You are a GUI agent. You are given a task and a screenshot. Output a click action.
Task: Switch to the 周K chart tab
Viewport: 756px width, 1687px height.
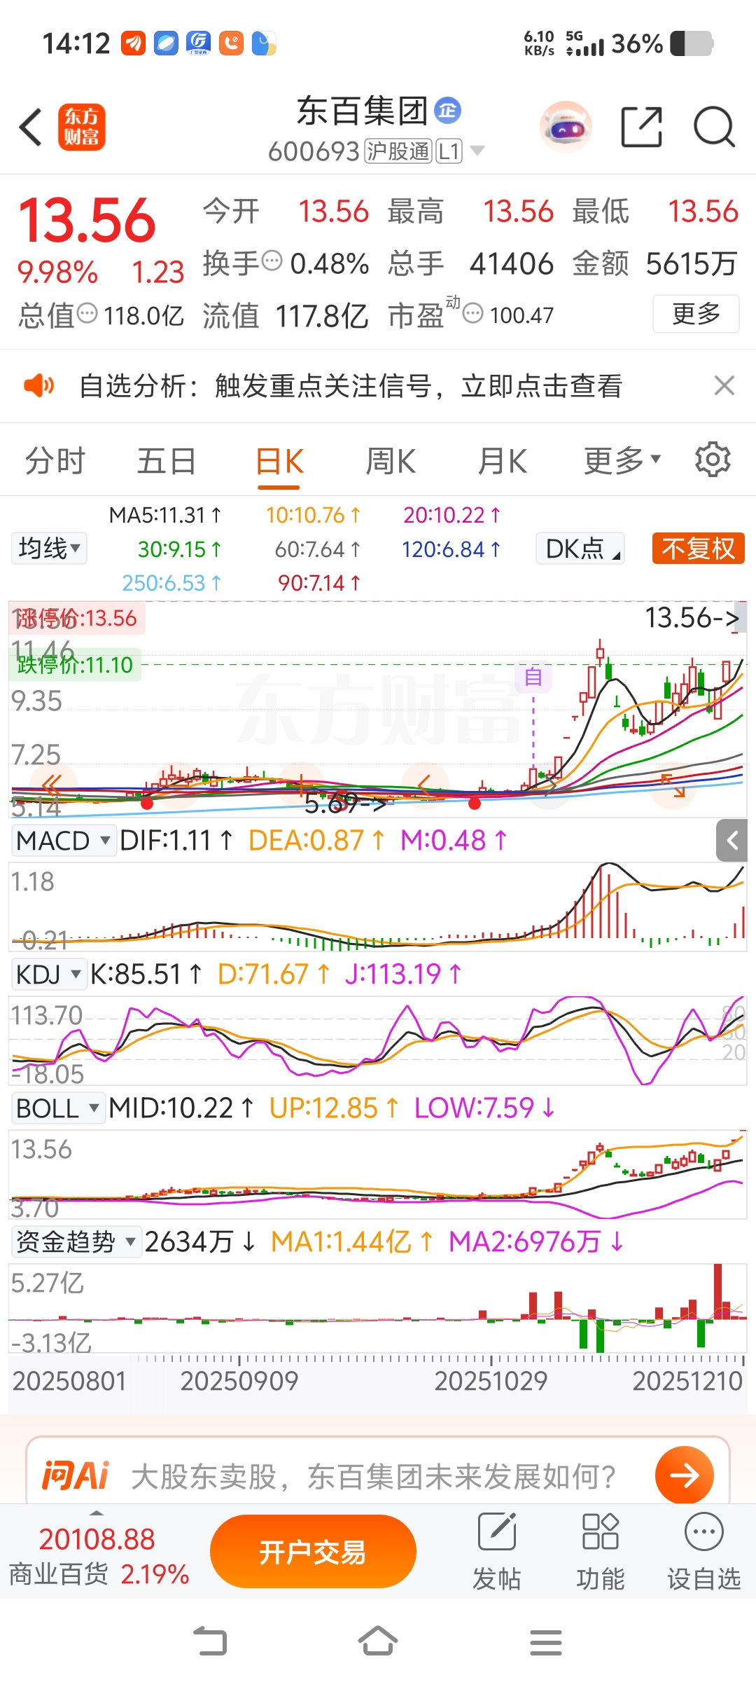(391, 461)
